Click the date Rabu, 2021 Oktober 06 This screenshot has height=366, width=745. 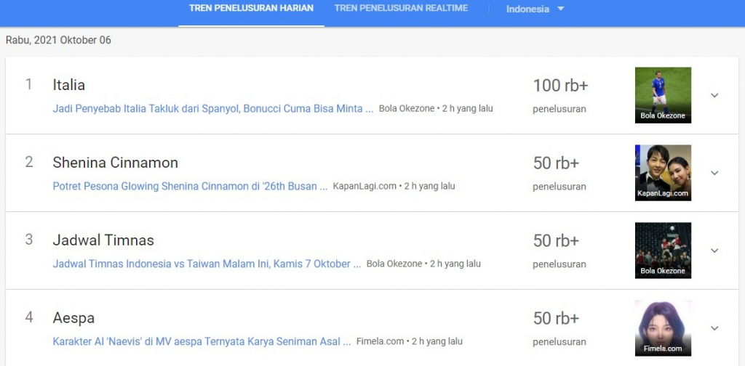[58, 40]
